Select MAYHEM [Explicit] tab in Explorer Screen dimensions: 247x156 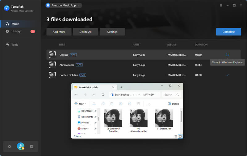94,87
